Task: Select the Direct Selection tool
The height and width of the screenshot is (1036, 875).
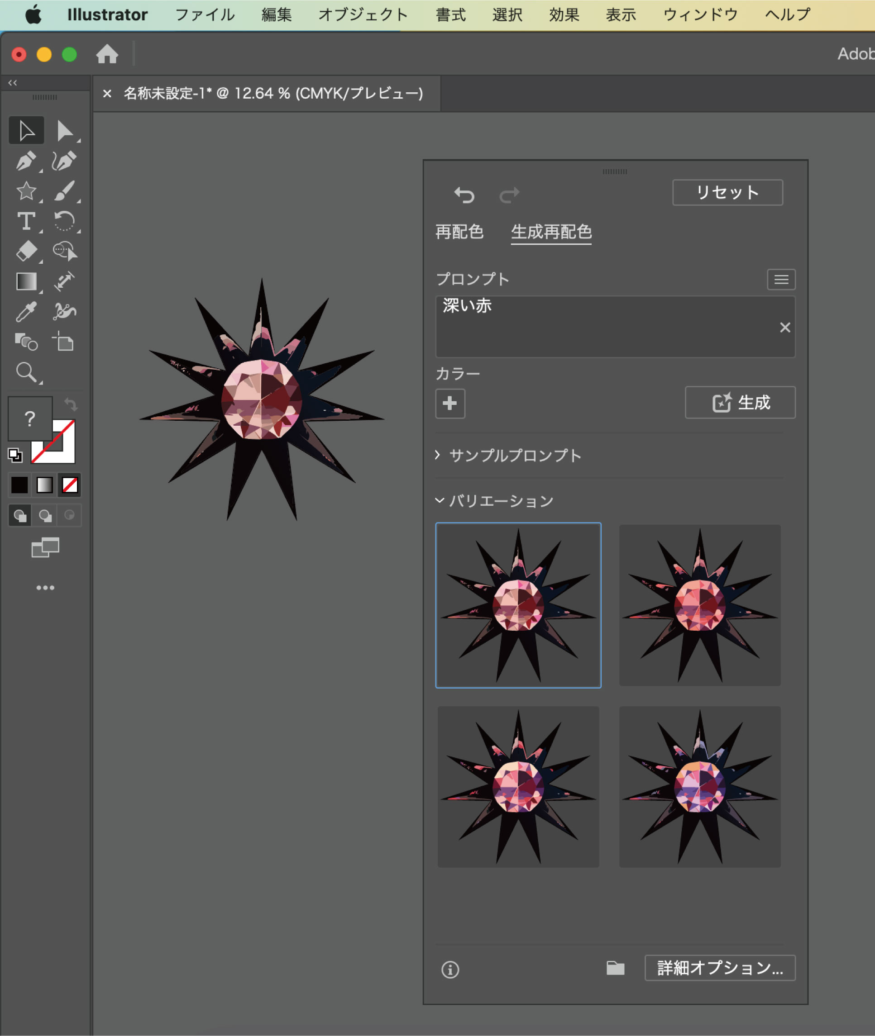Action: point(64,131)
